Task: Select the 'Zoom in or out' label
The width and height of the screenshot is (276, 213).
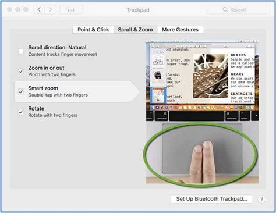Action: 46,68
